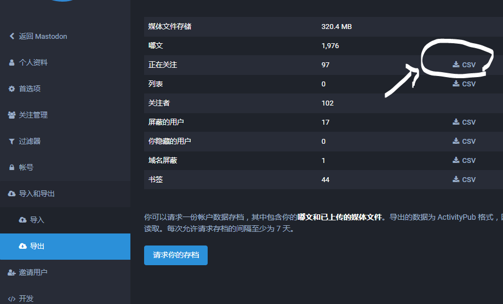The width and height of the screenshot is (503, 304).
Task: Click the back chevron icon beside 返回 Mastodon
Action: (x=12, y=37)
